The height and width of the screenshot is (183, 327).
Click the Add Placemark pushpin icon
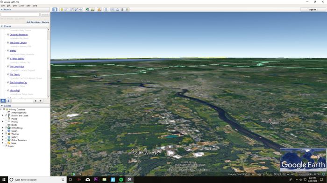pyautogui.click(x=62, y=10)
